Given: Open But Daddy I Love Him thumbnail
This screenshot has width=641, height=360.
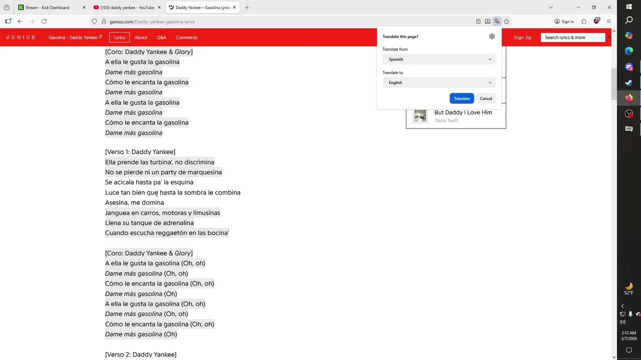Looking at the screenshot, I should (x=420, y=116).
